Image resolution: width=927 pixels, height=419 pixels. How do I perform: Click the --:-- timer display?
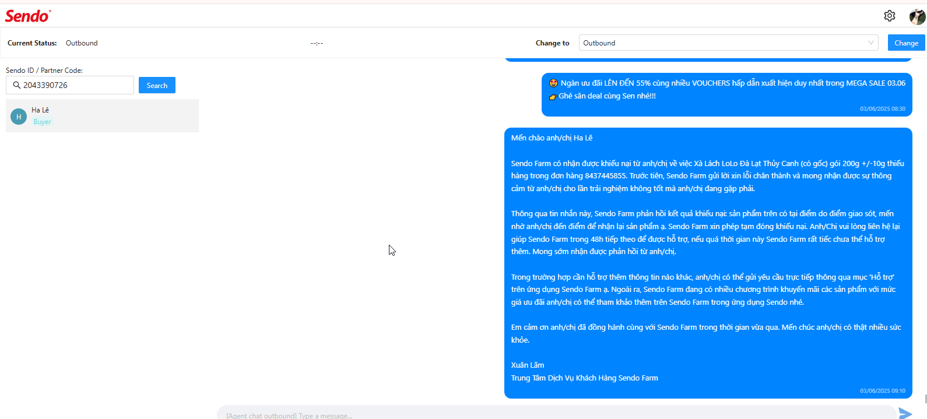(x=317, y=43)
